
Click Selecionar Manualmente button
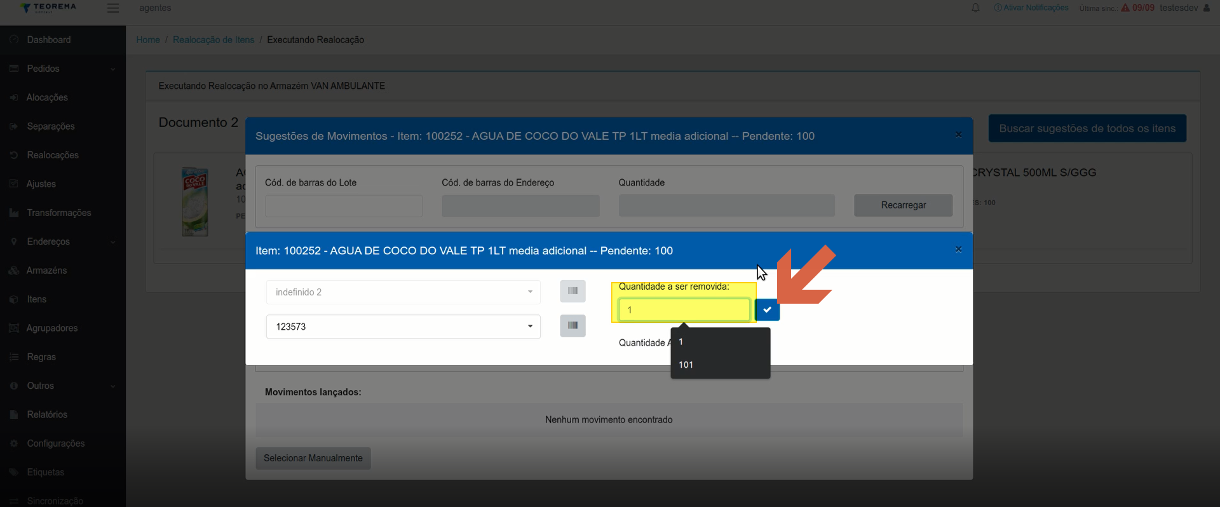point(313,458)
